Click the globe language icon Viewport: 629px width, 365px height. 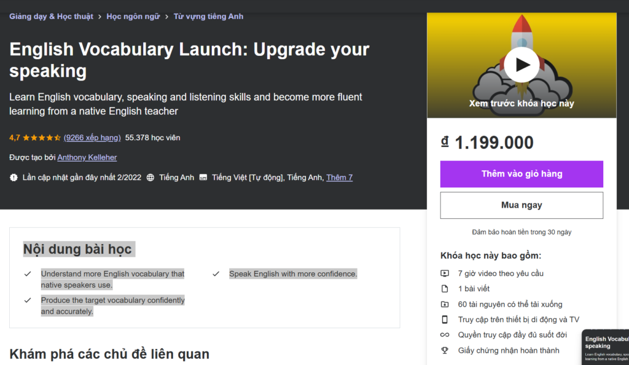tap(150, 178)
